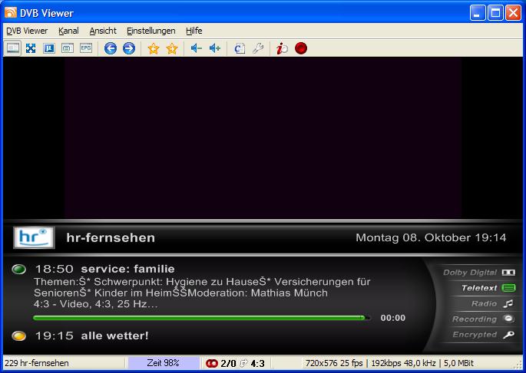
Task: Click the Recording indicator icon
Action: pos(509,319)
